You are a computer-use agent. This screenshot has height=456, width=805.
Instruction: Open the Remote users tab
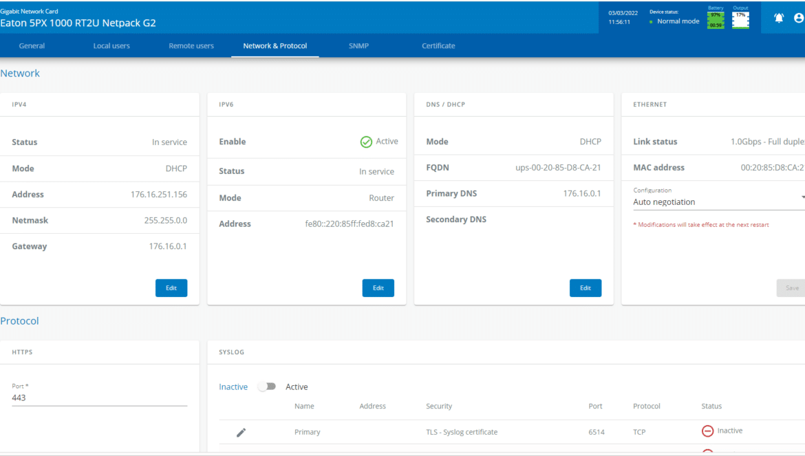click(191, 45)
